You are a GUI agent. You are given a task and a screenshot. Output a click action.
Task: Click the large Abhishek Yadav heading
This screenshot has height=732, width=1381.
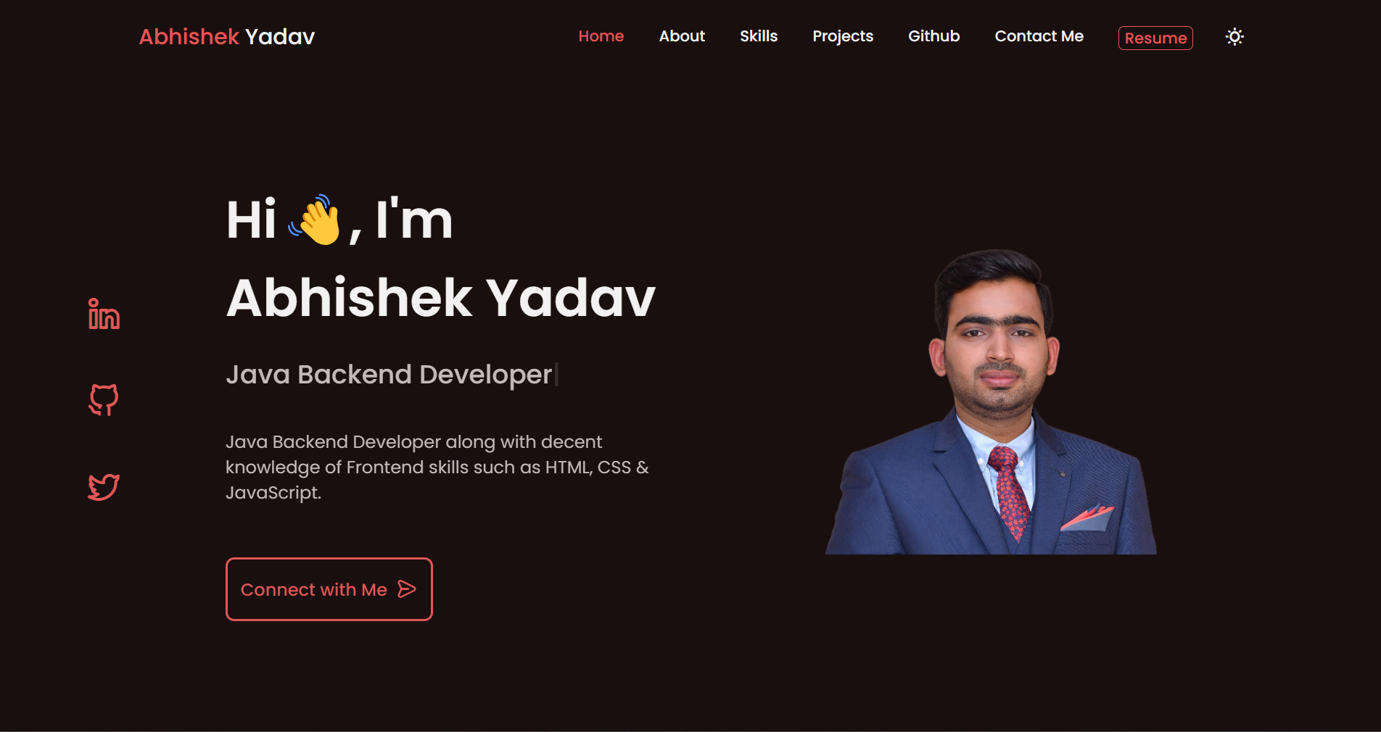(x=441, y=298)
